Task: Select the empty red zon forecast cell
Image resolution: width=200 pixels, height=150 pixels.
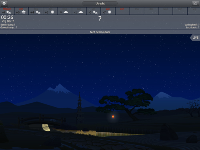Action: [x=122, y=11]
